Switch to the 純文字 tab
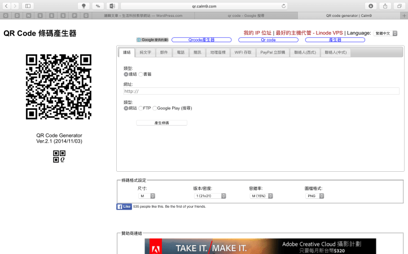 145,52
